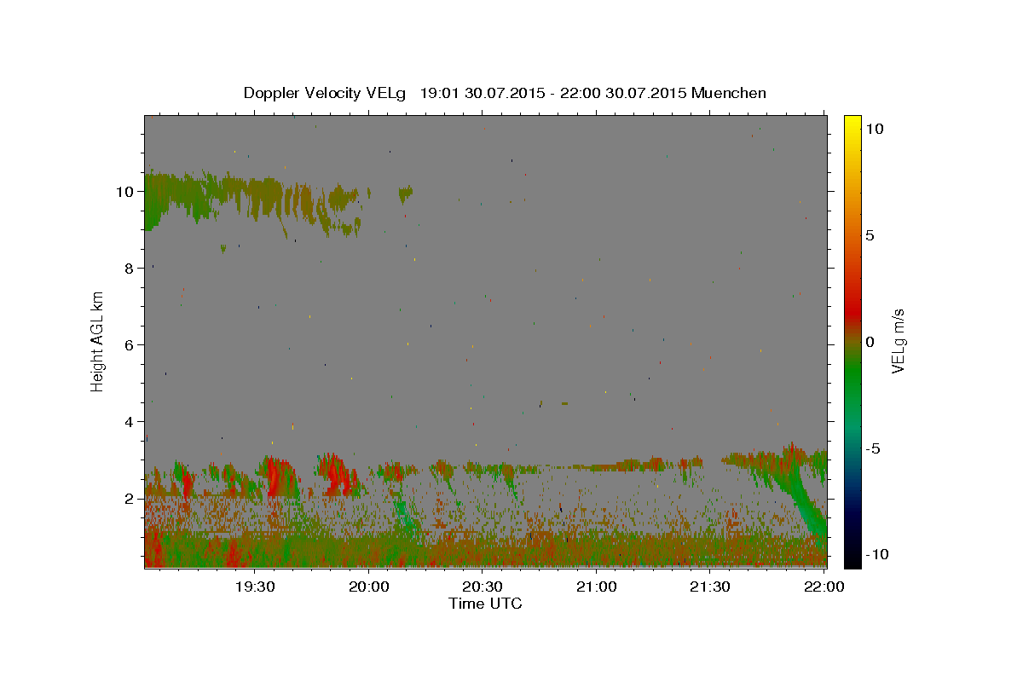
Task: Click the 20:30 time tick label
Action: pyautogui.click(x=482, y=587)
